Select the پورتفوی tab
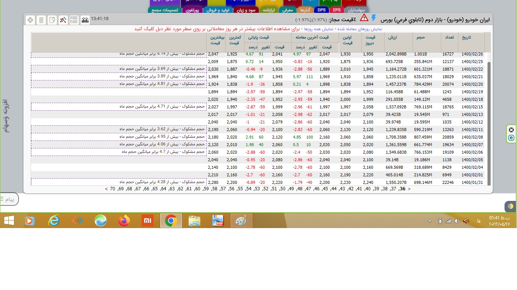This screenshot has height=290, width=517. [x=193, y=10]
